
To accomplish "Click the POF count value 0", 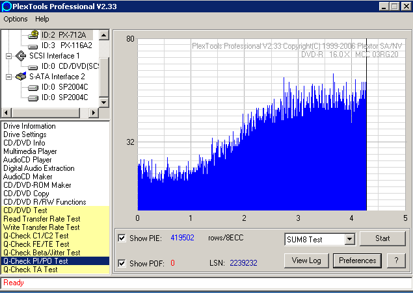I will (172, 263).
